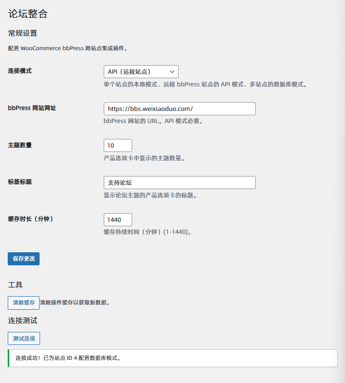
Task: Click the 主题数量 field label
Action: pos(20,145)
